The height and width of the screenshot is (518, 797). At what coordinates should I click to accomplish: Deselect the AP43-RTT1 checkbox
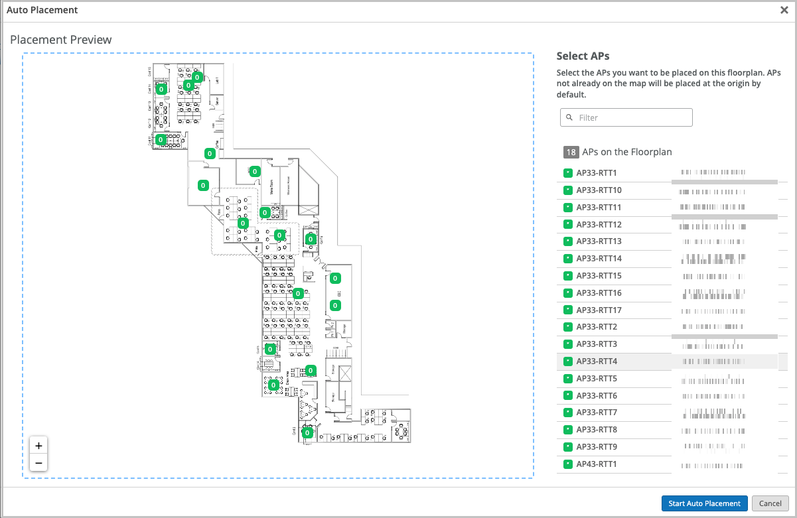coord(567,464)
